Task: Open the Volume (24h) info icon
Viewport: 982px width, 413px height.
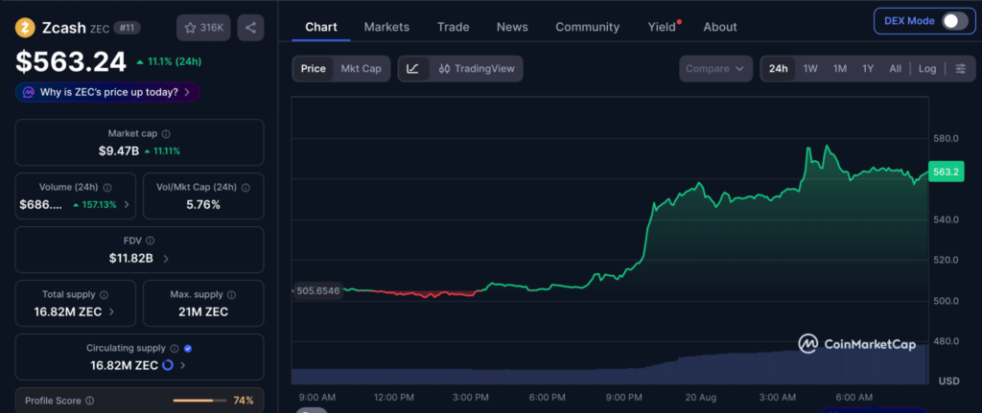Action: (x=107, y=187)
